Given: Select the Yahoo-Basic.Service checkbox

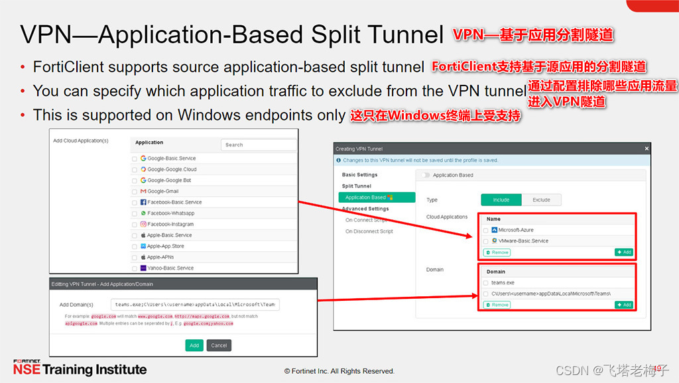Looking at the screenshot, I should click(x=135, y=268).
